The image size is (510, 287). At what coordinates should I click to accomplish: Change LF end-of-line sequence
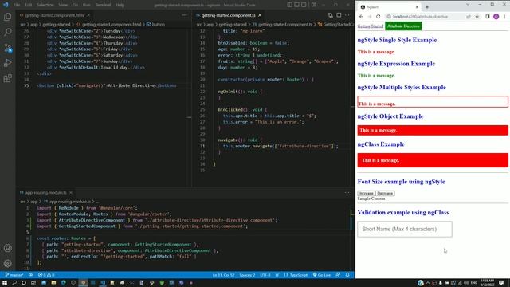point(277,275)
